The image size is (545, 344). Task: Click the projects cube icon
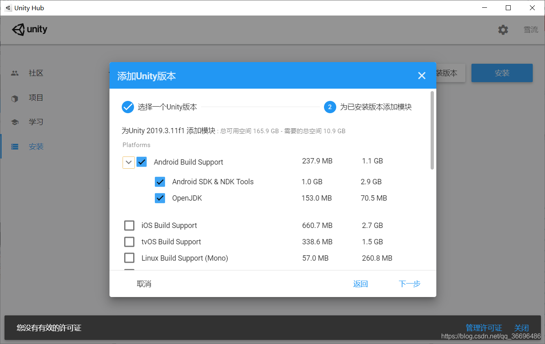click(x=15, y=98)
